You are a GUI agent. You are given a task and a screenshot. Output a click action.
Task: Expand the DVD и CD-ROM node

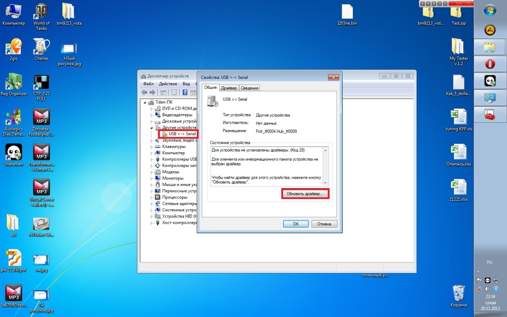coord(152,109)
